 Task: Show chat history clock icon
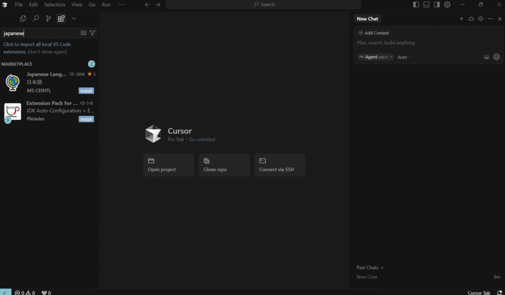tap(480, 19)
